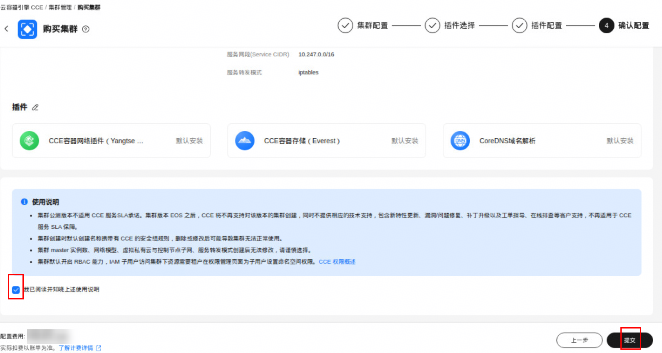Click the 集群配置 step checkmark circle
Image resolution: width=662 pixels, height=353 pixels.
coord(345,25)
